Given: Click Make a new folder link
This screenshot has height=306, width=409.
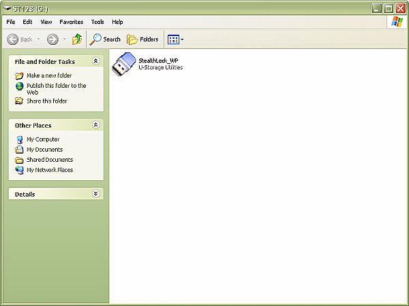Looking at the screenshot, I should click(48, 75).
